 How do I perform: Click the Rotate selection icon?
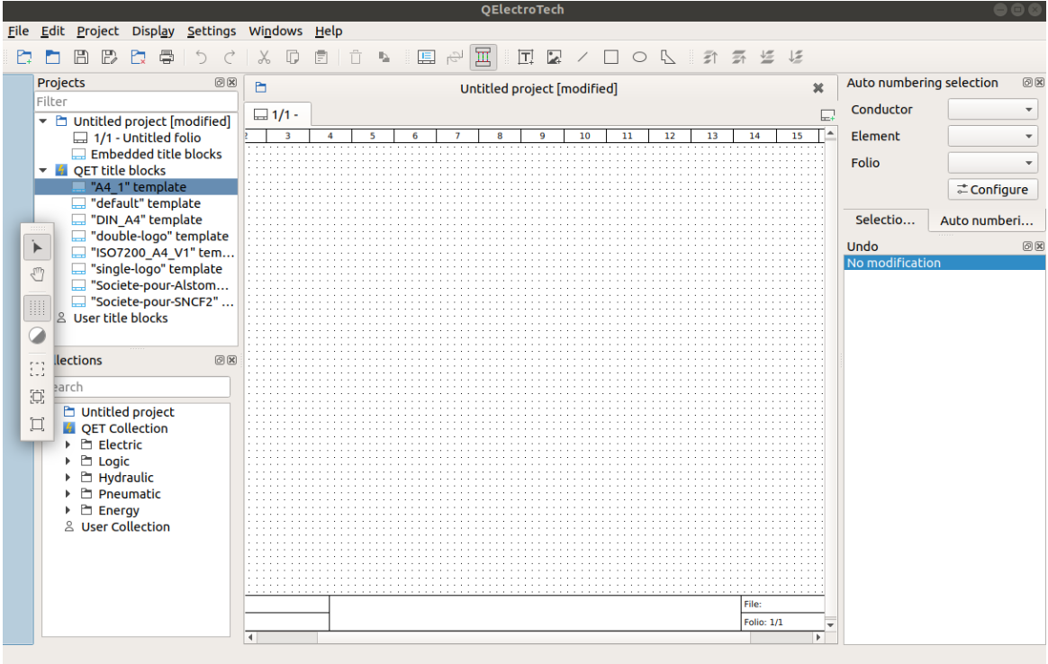[x=384, y=57]
